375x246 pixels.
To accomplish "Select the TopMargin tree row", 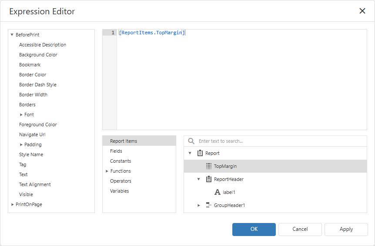I will [275, 166].
